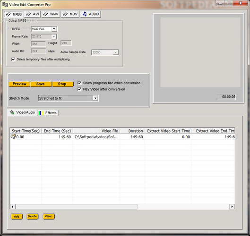Click the video preview area
The width and height of the screenshot is (250, 236).
[200, 52]
